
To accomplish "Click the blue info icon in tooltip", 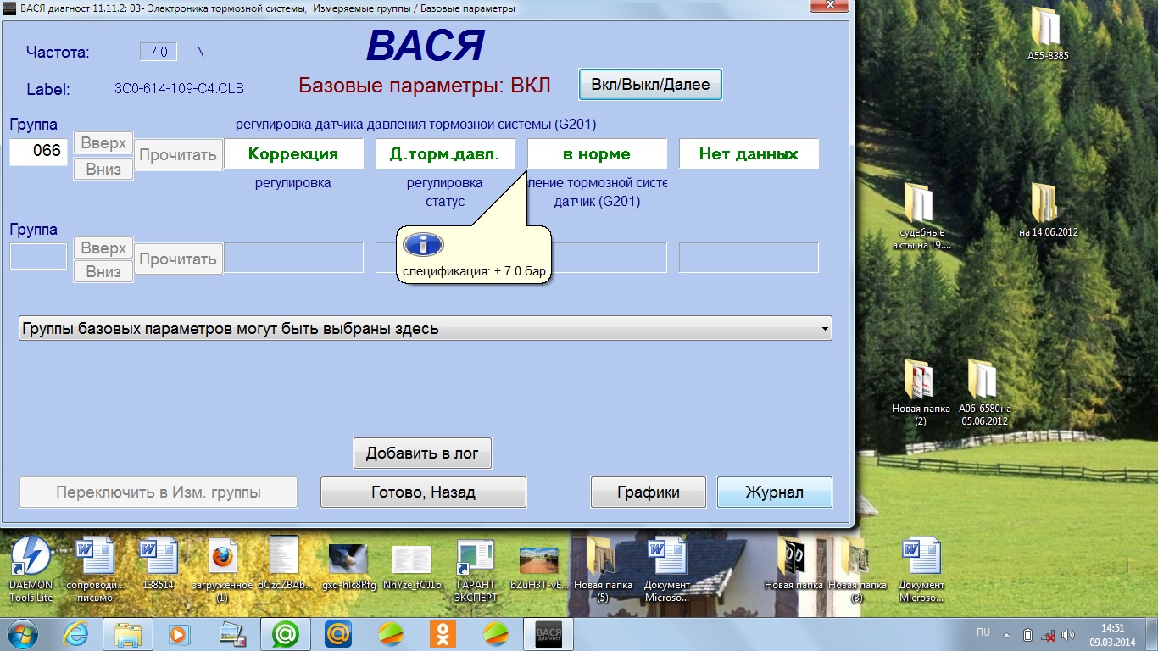I will 423,245.
